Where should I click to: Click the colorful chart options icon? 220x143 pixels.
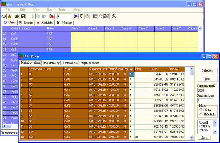pyautogui.click(x=106, y=17)
